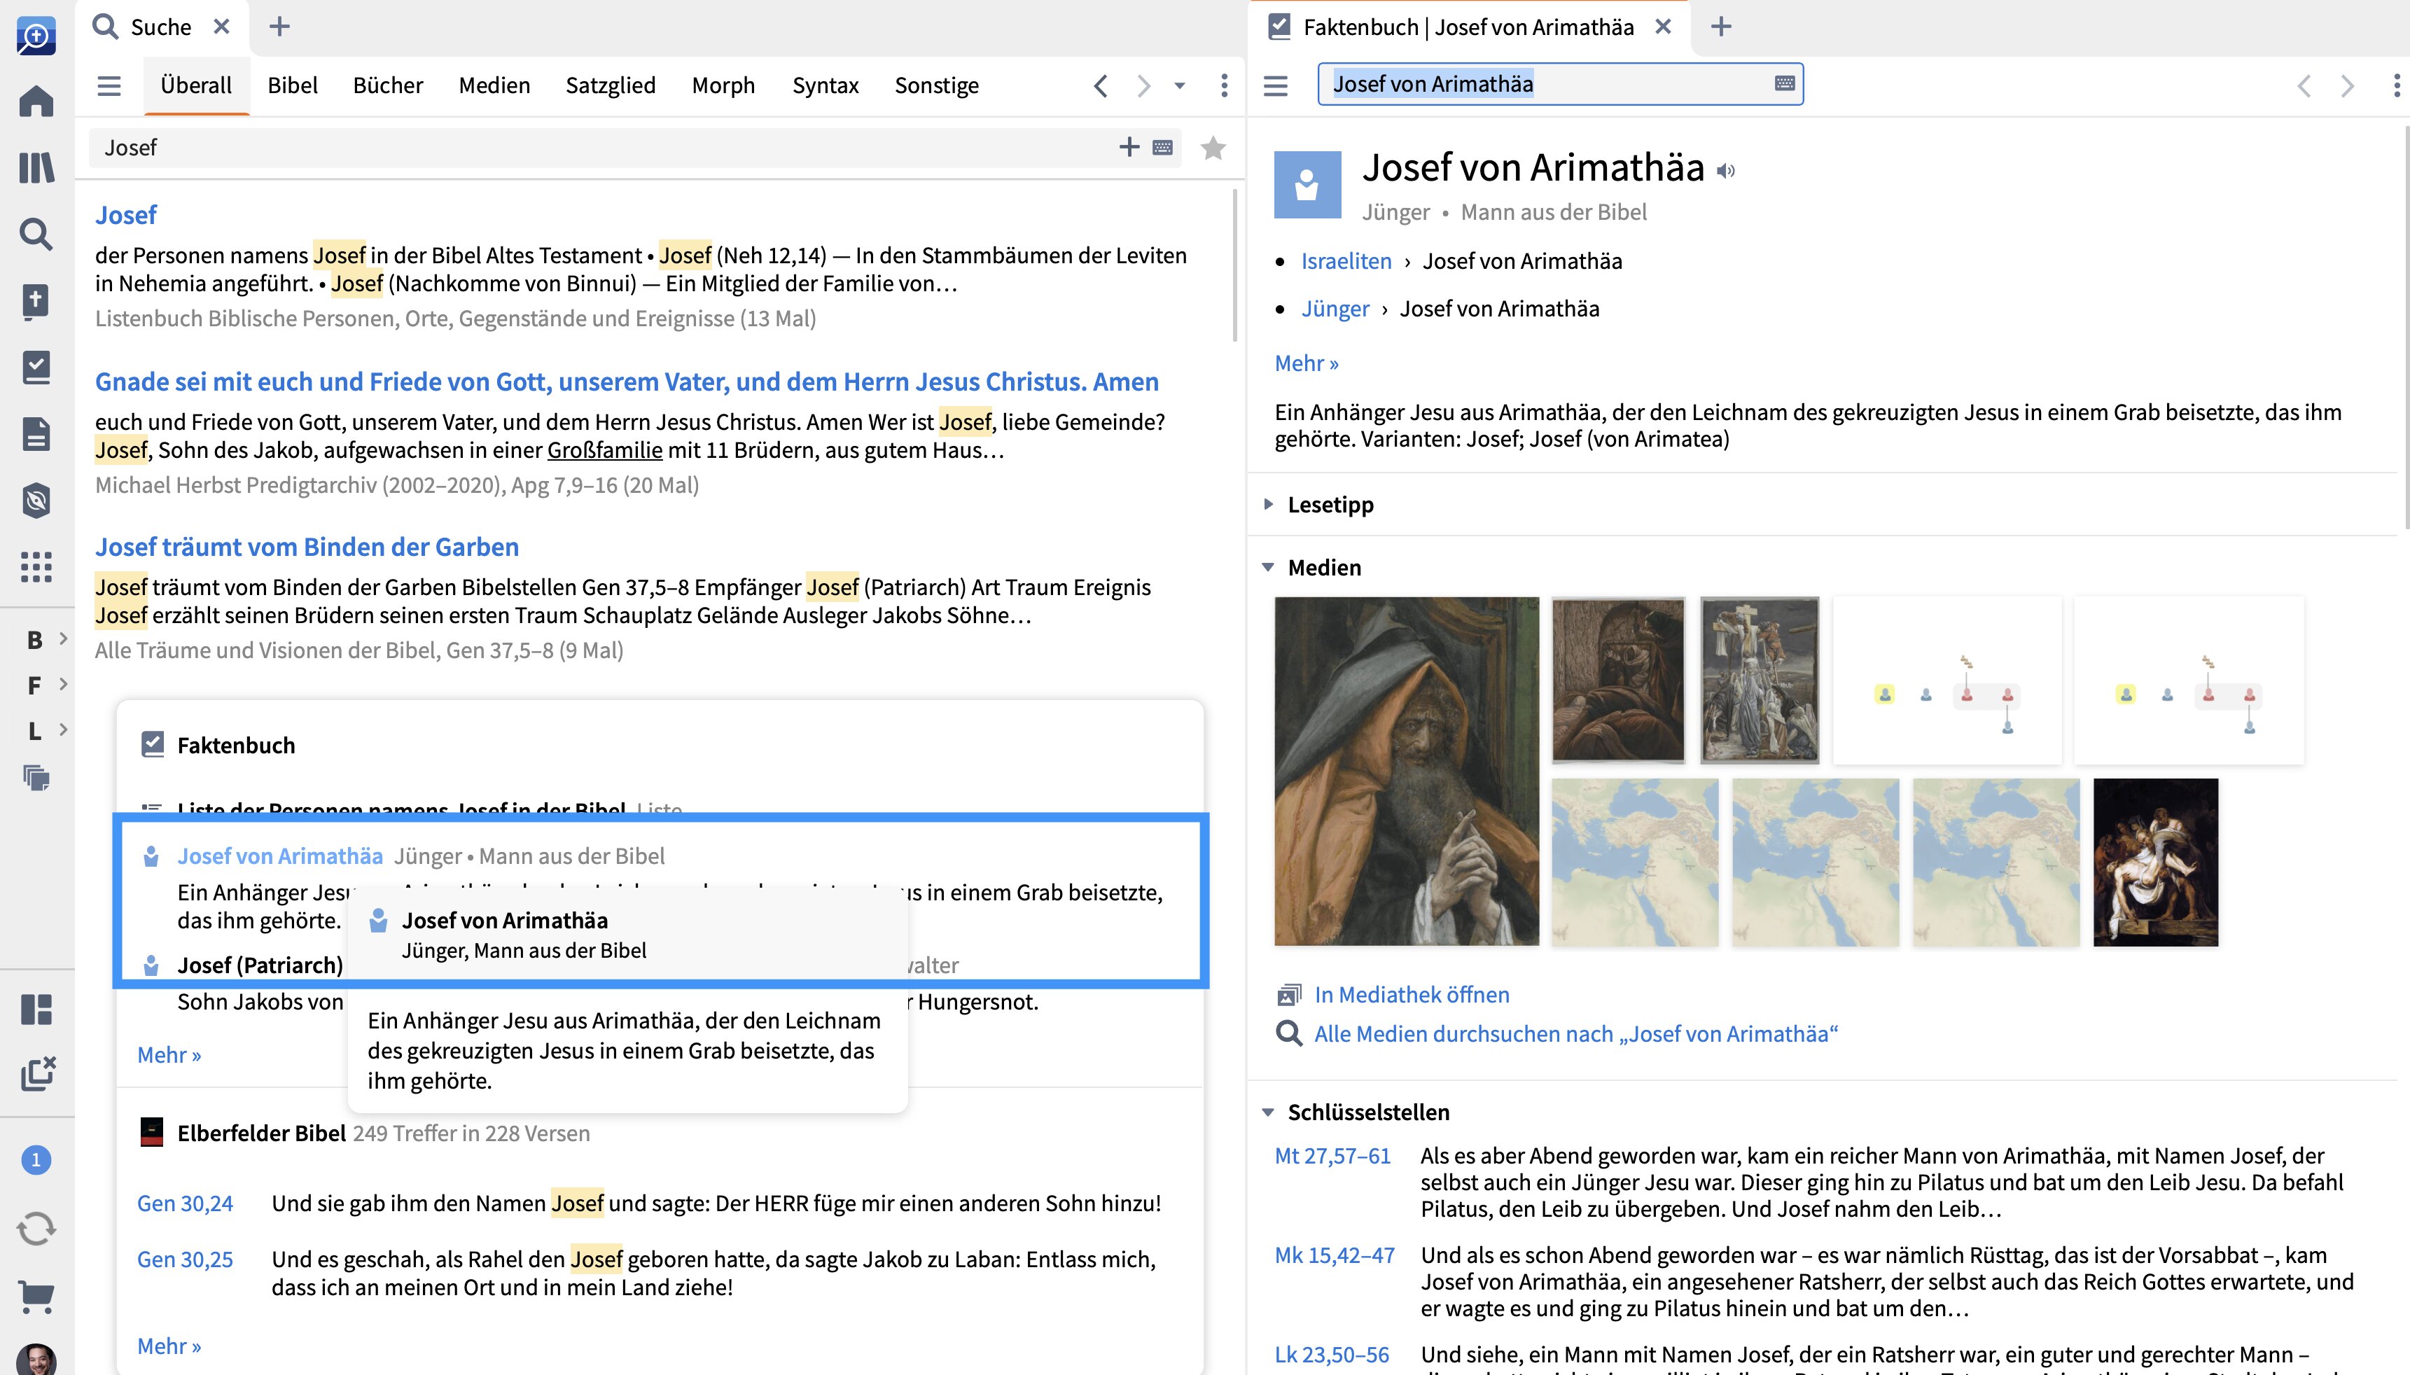Click the close-all-panels icon in the sidebar
The image size is (2410, 1375).
pos(38,1074)
